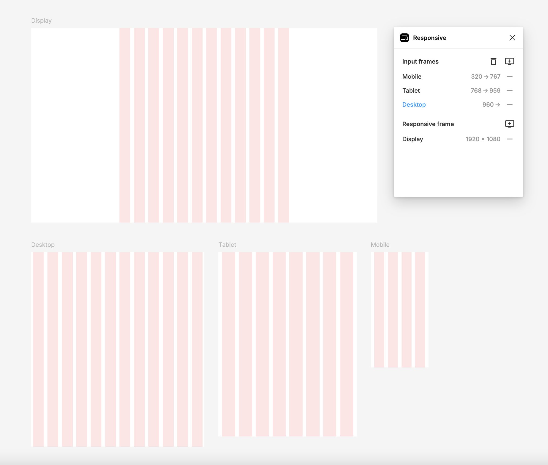
Task: Select the Tablet frame label on the canvas
Action: 227,245
